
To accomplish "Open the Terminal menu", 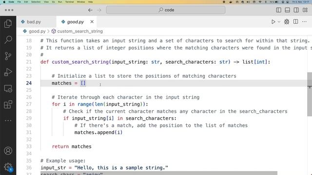I will [x=69, y=2].
